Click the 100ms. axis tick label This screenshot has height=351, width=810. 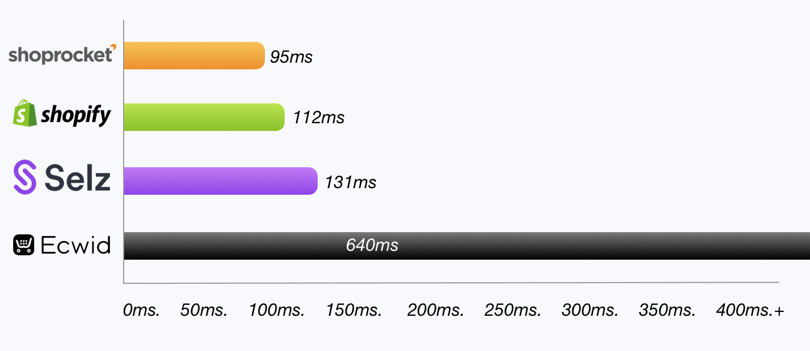point(276,310)
